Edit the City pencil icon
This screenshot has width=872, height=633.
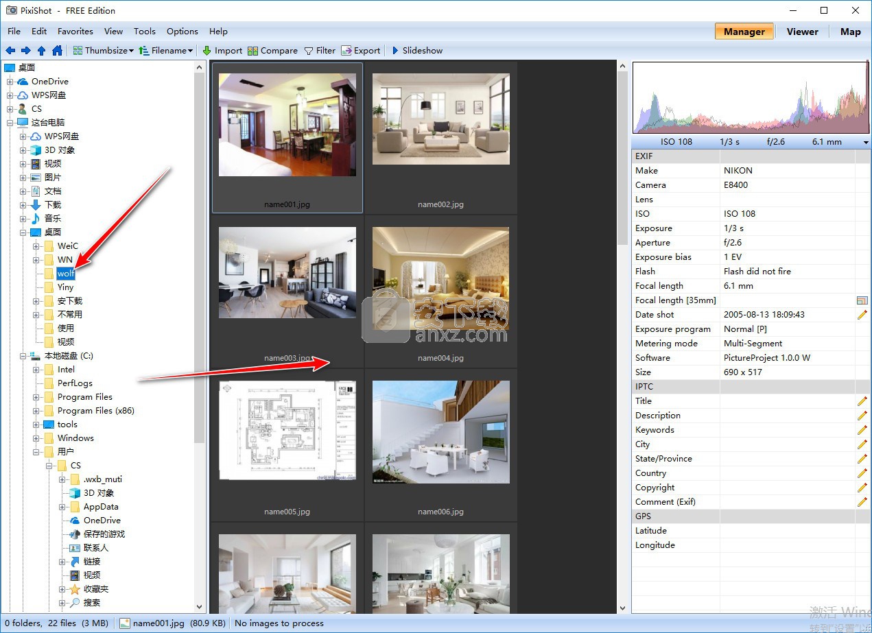click(862, 444)
